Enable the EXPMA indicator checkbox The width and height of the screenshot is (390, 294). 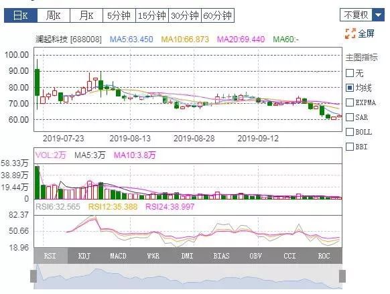coord(350,102)
